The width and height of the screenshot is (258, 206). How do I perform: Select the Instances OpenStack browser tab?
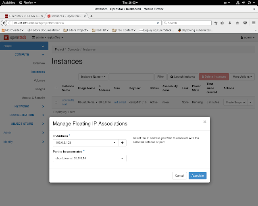point(66,16)
